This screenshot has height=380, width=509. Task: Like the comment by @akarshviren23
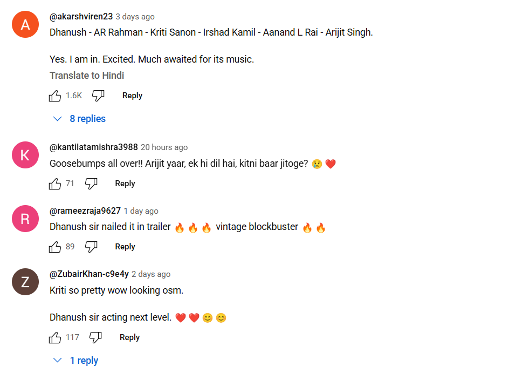[55, 96]
